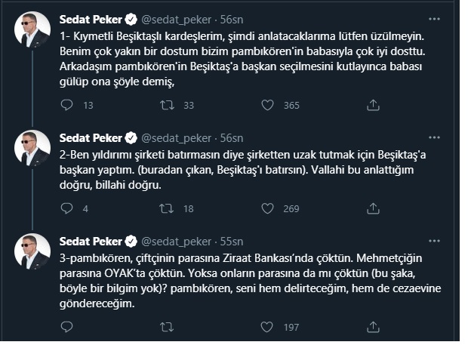Viewport: 468px width, 345px height.
Task: Open Sedat Peker's avatar on the third tweet
Action: (x=32, y=254)
